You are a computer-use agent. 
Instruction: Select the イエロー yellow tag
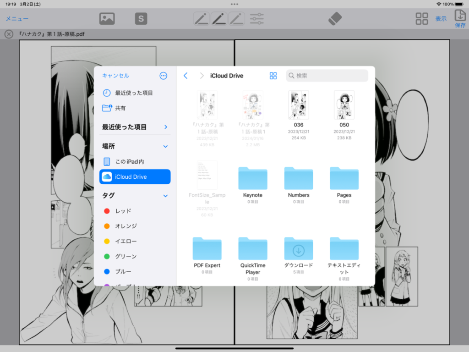[x=135, y=241]
